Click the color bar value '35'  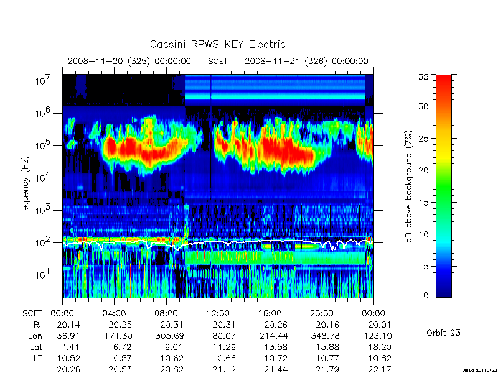(423, 77)
